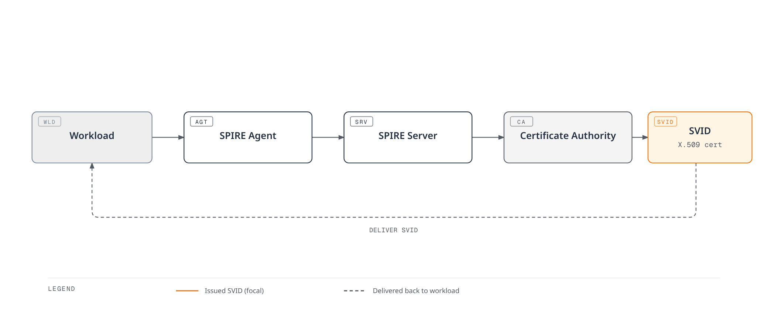Click the 'DELIVER SVID' edge label

394,230
